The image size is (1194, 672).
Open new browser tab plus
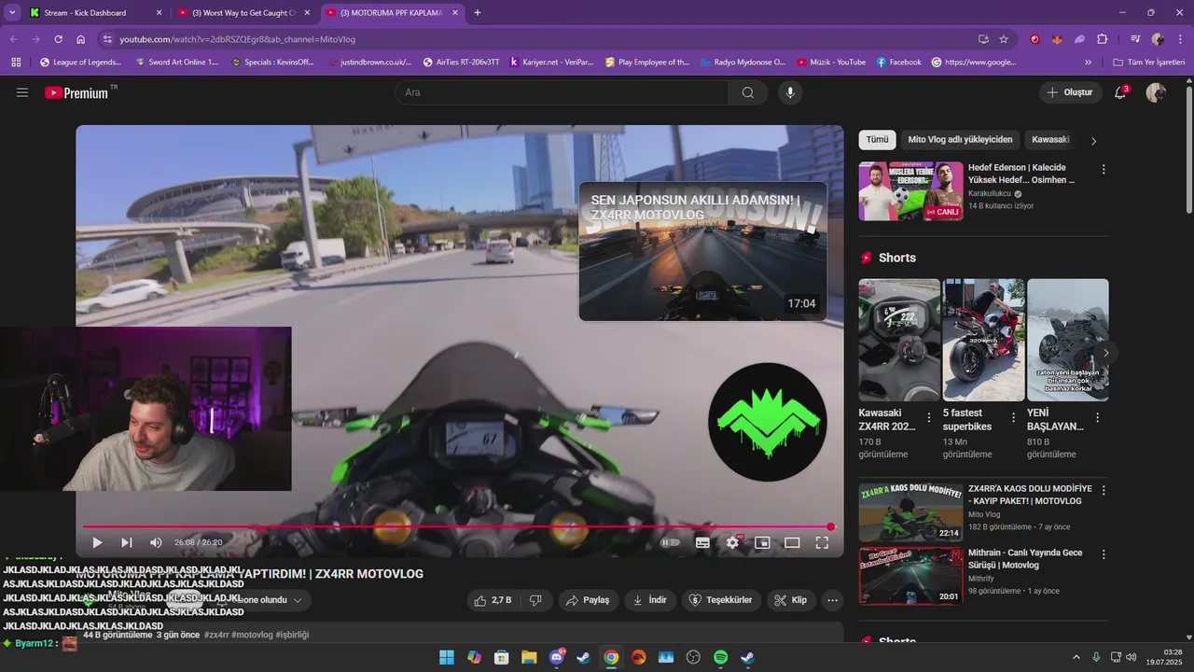click(x=478, y=13)
